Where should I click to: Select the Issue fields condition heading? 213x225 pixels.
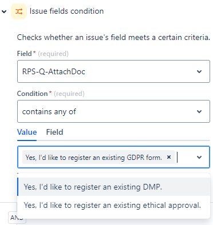click(66, 11)
